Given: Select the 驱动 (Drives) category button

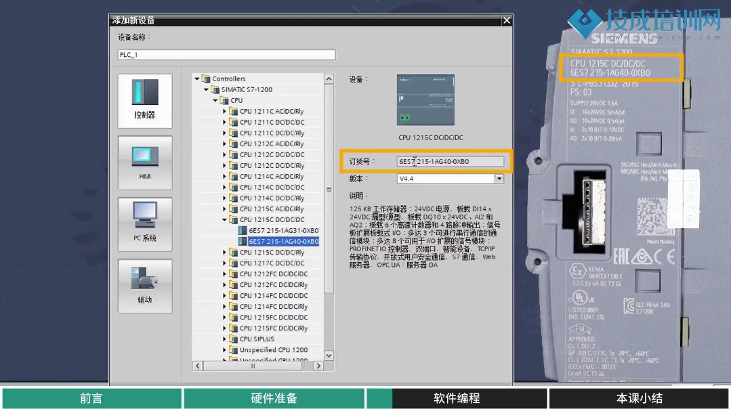Looking at the screenshot, I should (x=145, y=286).
